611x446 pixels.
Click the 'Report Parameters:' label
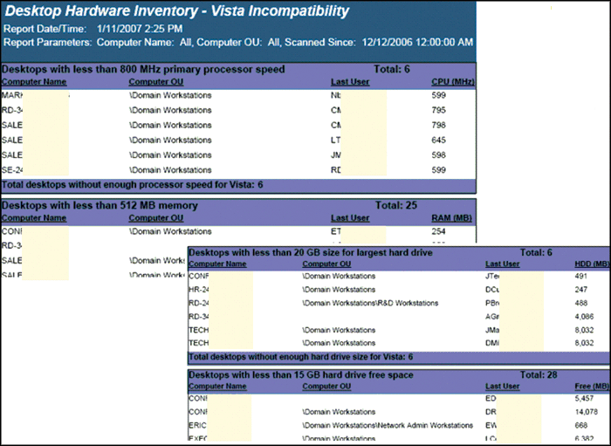[x=48, y=43]
